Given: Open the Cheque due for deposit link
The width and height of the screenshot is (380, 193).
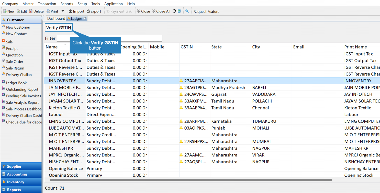Looking at the screenshot, I should (24, 122).
